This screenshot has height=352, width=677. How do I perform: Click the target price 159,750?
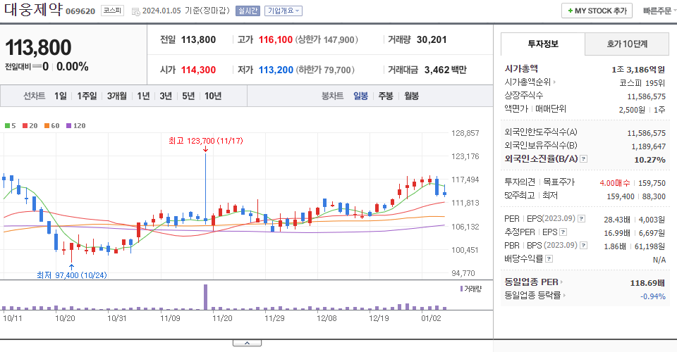coord(652,182)
